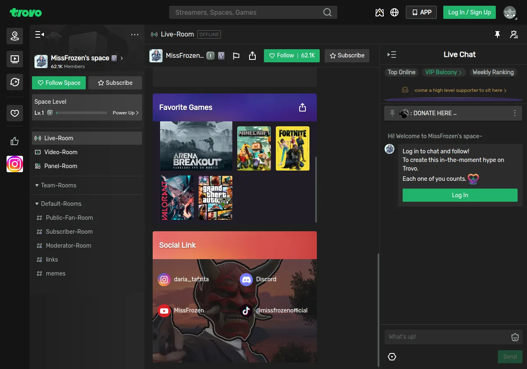Open the Subscriber-Room channel
527x369 pixels.
tap(87, 232)
